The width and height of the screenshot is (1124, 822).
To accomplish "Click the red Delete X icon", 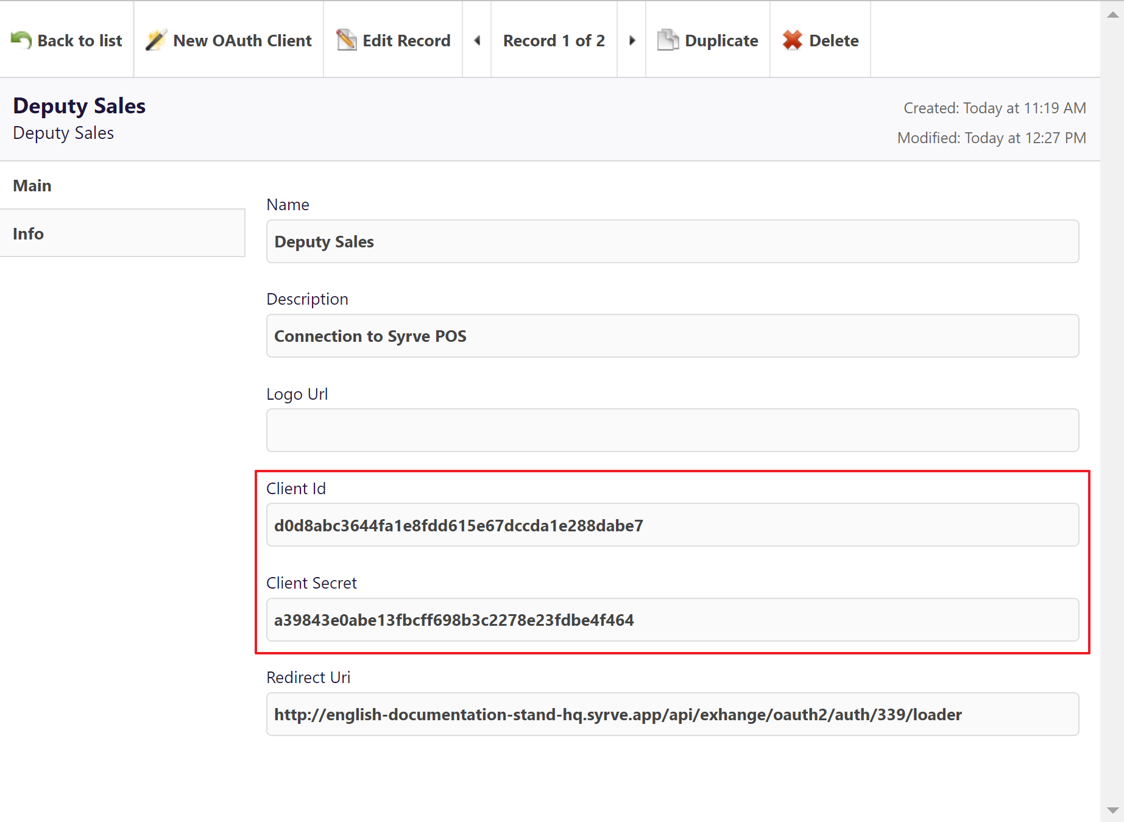I will coord(792,40).
